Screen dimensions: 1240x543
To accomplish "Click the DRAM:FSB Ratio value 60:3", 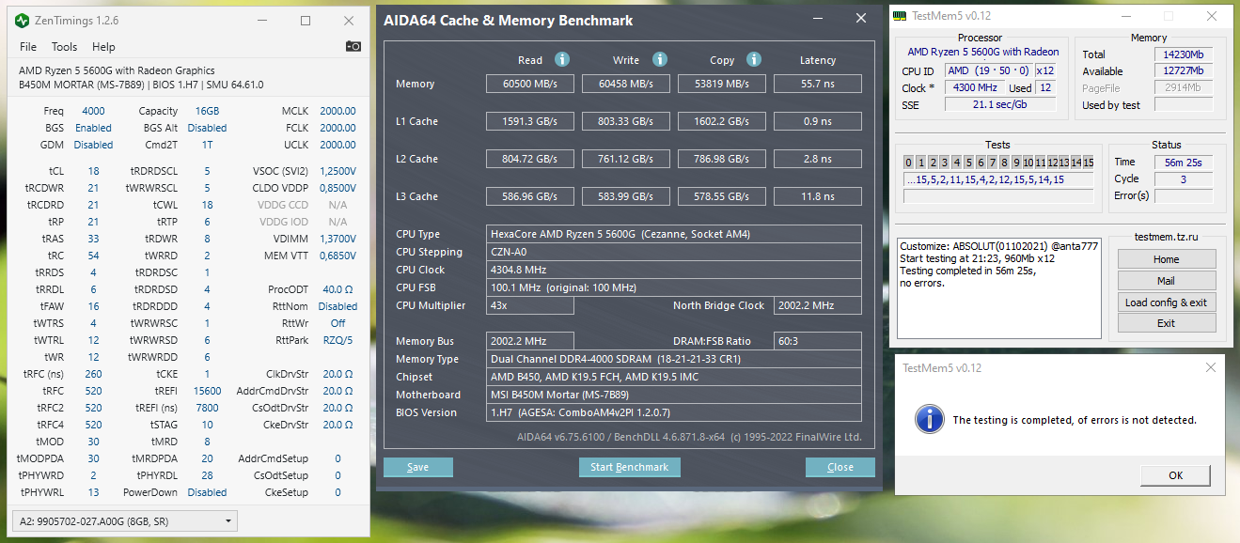I will (x=818, y=341).
